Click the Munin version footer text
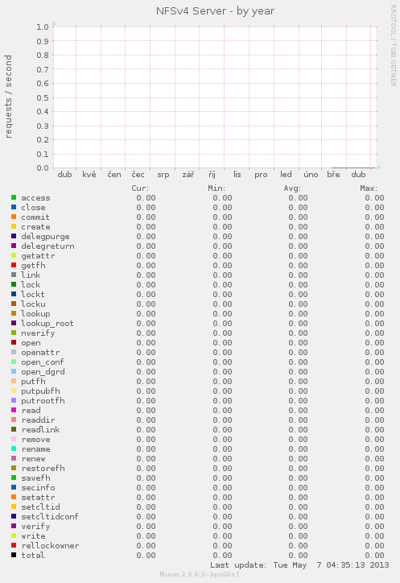The width and height of the screenshot is (400, 583). [x=200, y=574]
